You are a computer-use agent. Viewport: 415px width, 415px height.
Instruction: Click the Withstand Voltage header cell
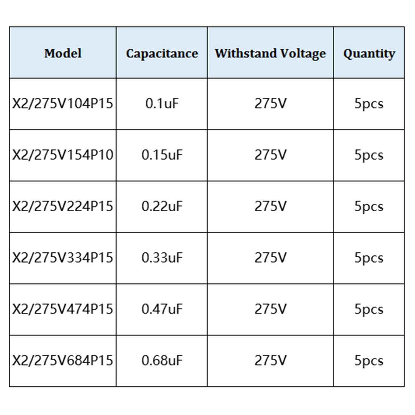pos(270,53)
